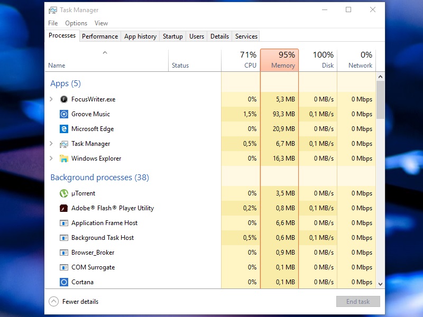Screen dimensions: 423x317
Task: Click the FocusWriter.exe 5,3 MB memory value
Action: point(286,99)
